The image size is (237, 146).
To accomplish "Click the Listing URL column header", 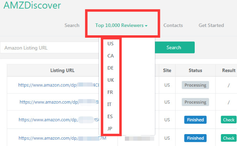I will pyautogui.click(x=62, y=70).
